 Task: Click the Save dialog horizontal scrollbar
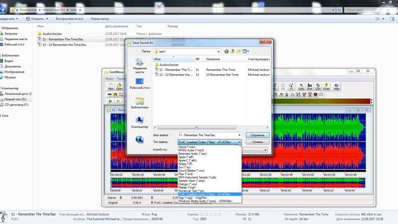pyautogui.click(x=197, y=127)
